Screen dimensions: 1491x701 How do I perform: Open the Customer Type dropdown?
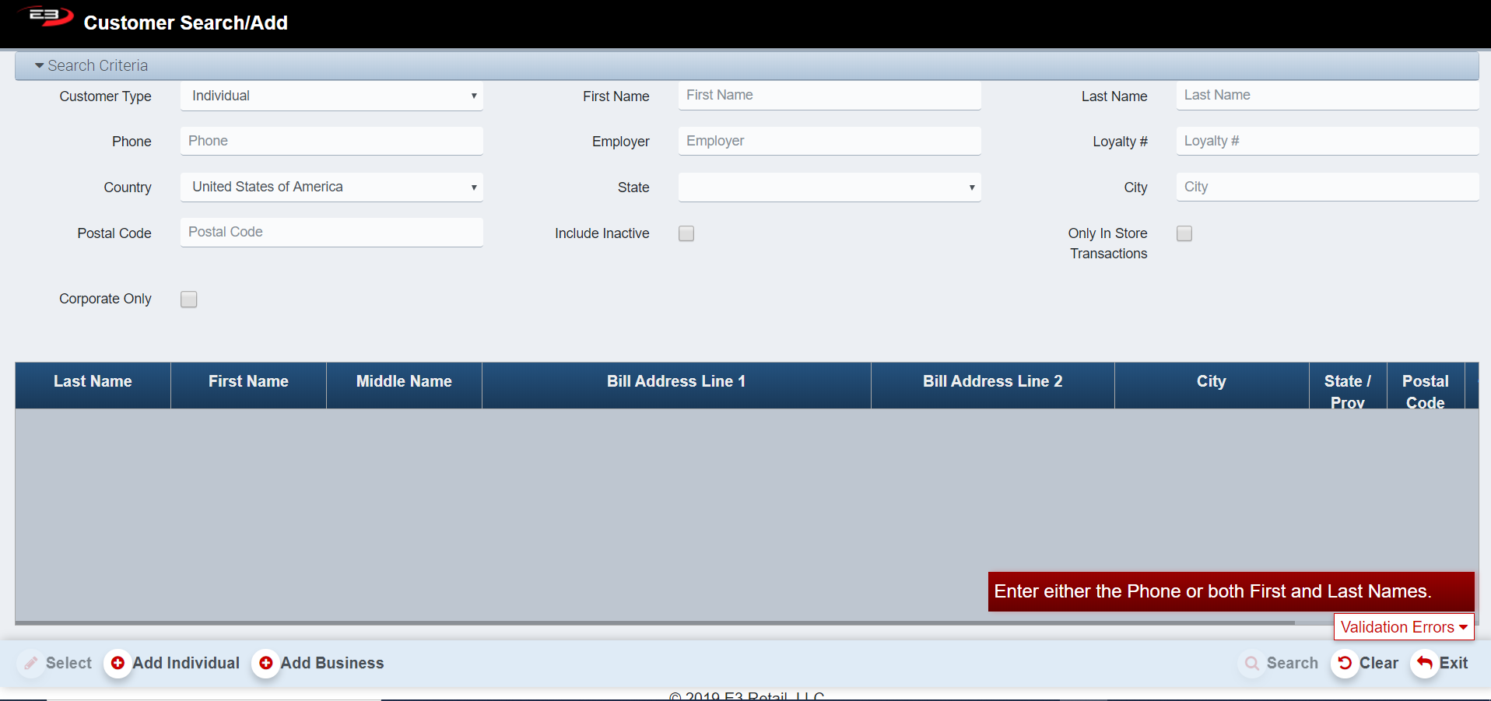[x=332, y=96]
